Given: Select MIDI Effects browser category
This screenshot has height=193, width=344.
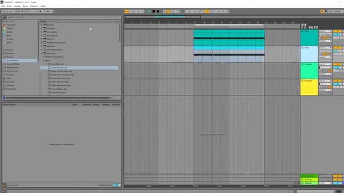Looking at the screenshot, I should [x=12, y=68].
